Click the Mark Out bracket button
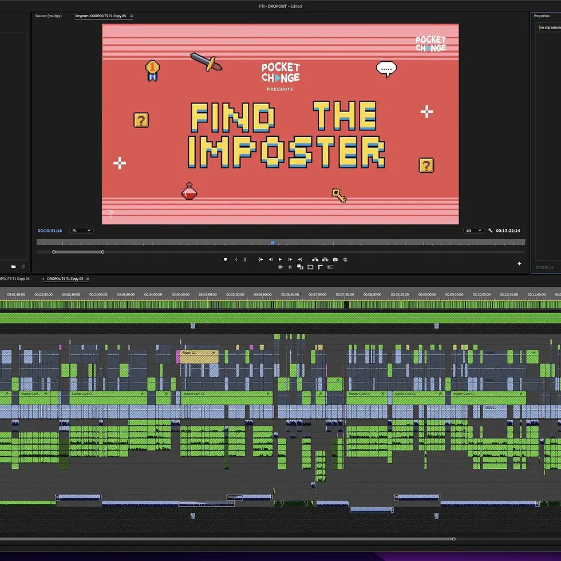 245,259
